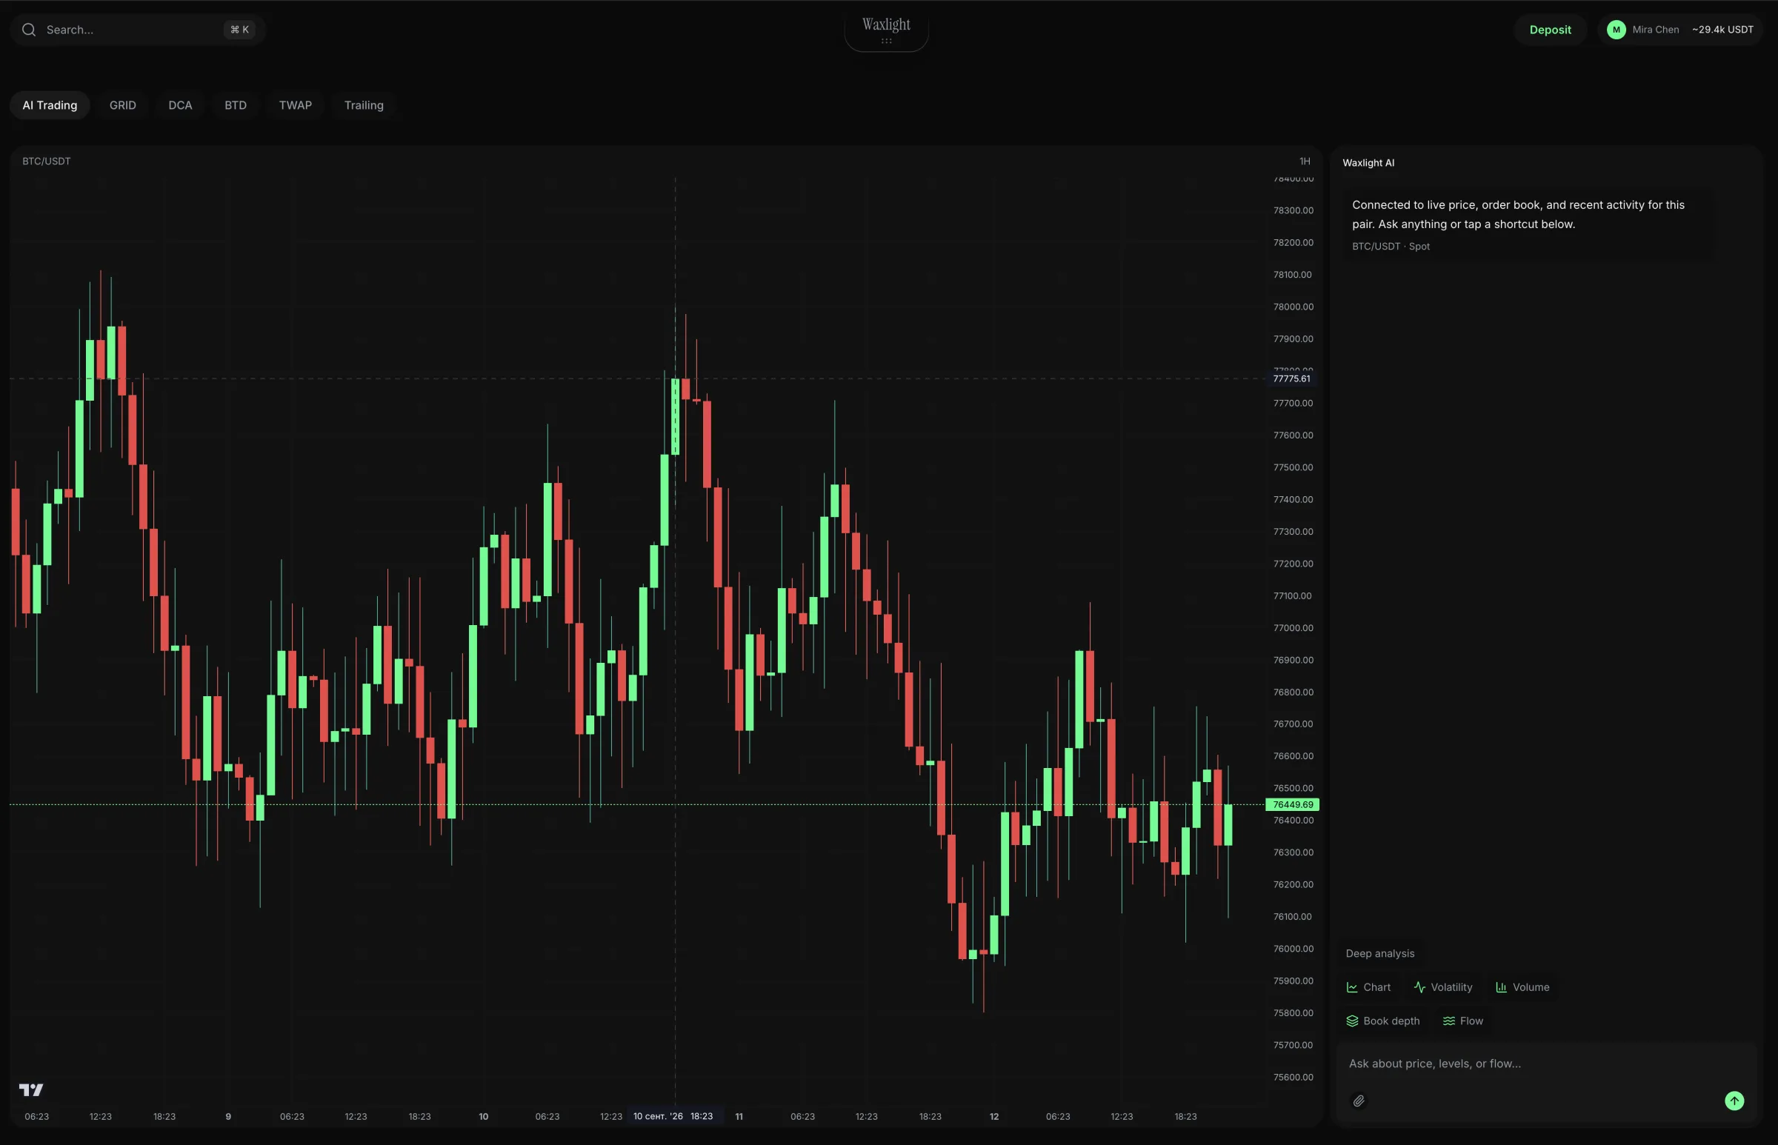The image size is (1778, 1145).
Task: Open the GRID tab
Action: (123, 105)
